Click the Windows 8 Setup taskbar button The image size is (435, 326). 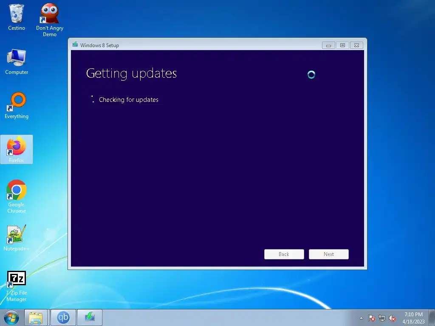90,318
